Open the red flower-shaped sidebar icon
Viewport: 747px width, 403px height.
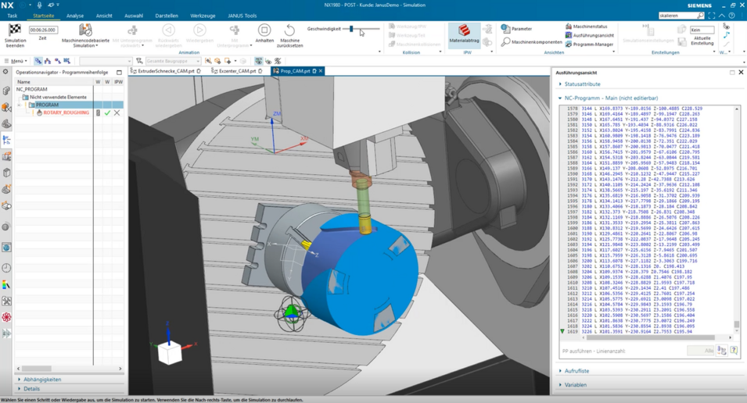click(x=6, y=317)
